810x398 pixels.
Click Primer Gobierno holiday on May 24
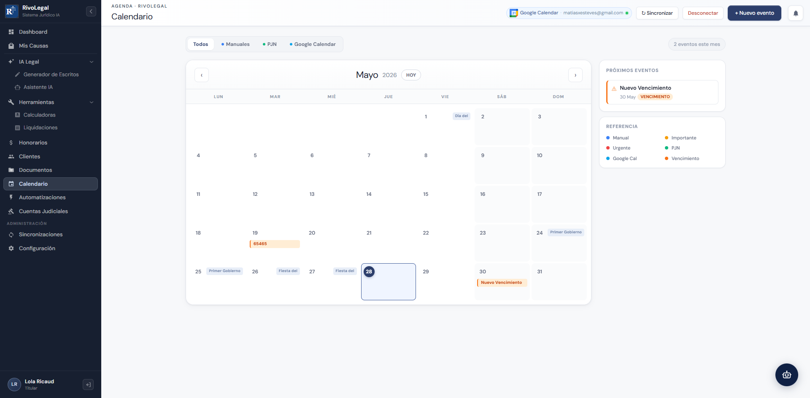point(566,232)
